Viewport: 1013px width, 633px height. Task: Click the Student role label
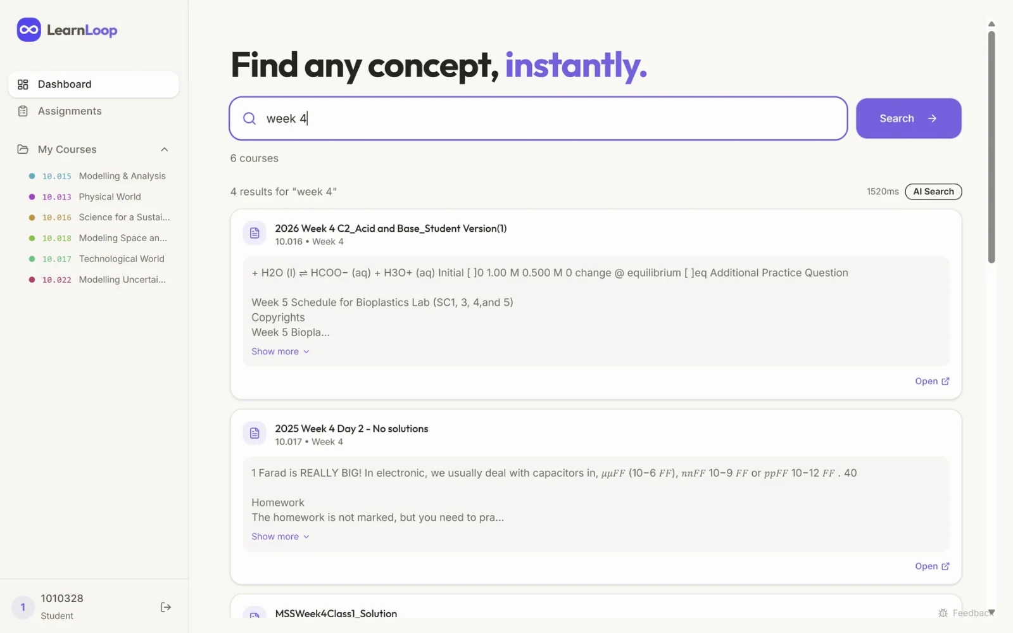(x=57, y=616)
